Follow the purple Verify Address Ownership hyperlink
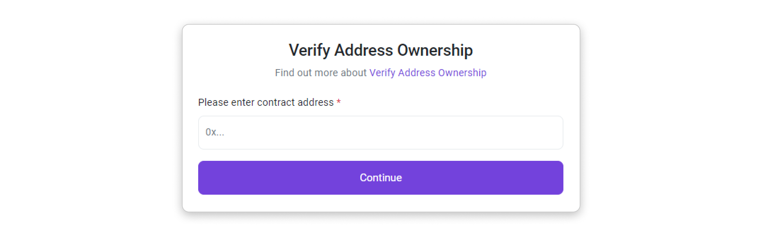Screen dimensions: 763x237 (x=428, y=73)
